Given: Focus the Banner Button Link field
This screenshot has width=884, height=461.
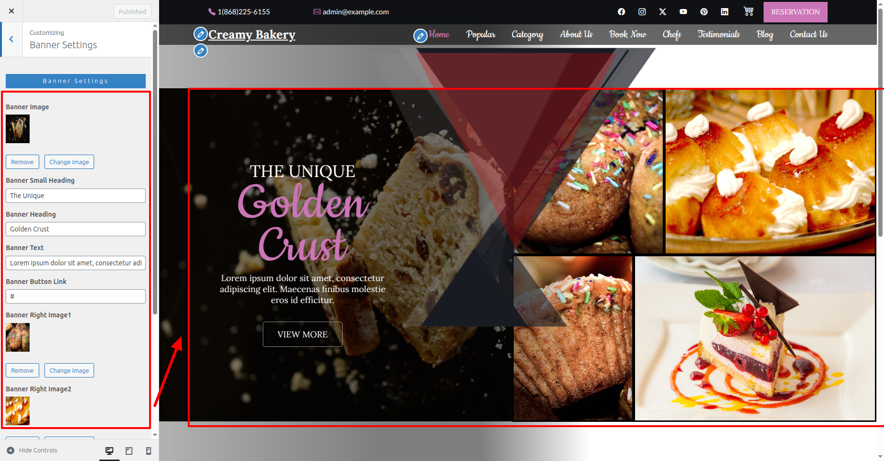Looking at the screenshot, I should coord(75,296).
